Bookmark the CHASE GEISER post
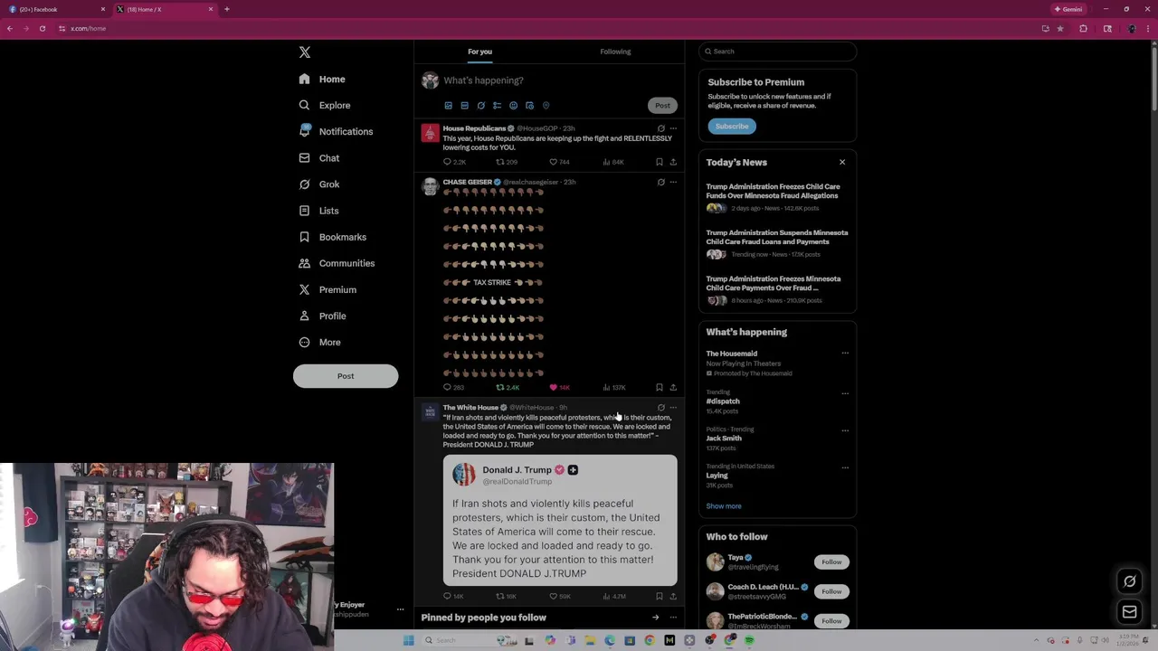Viewport: 1158px width, 651px height. point(659,387)
